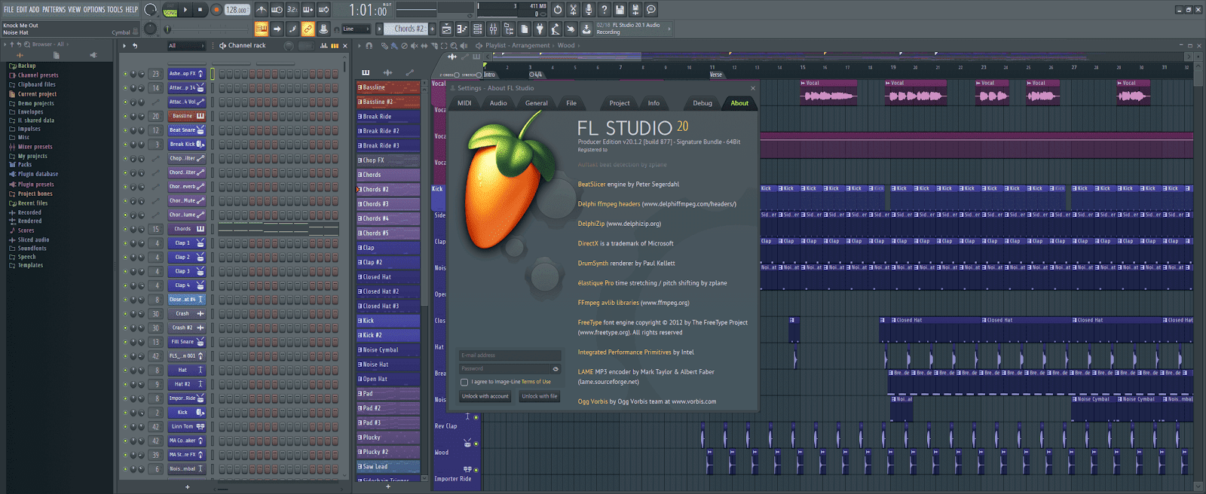Click the transport Stop button
This screenshot has height=494, width=1206.
coord(200,10)
